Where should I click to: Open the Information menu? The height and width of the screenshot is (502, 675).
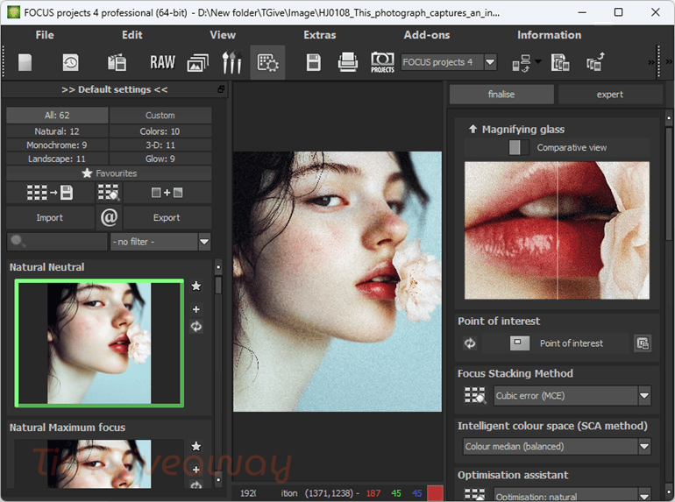550,35
